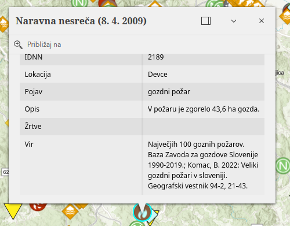Screen dimensions: 290x226
Task: Click the orange flood diamond marker below popup
Action: 70,212
